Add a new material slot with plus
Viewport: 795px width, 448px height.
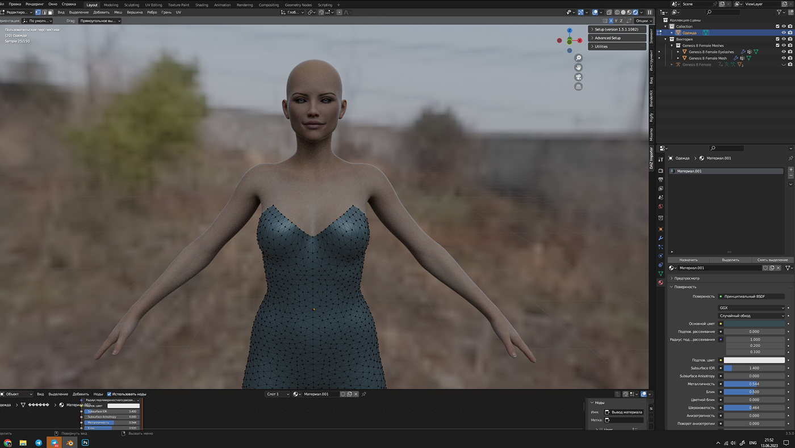[790, 170]
